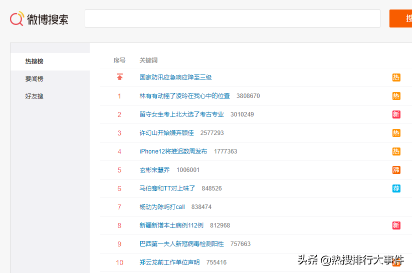Image resolution: width=412 pixels, height=273 pixels.
Task: Click the search count 1006001
Action: point(188,170)
